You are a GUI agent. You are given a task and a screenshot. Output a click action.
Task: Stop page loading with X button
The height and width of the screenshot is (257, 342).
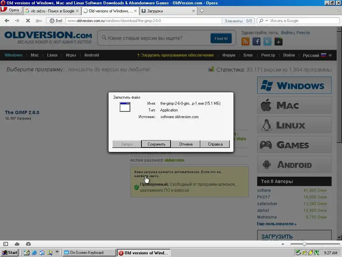(28, 21)
